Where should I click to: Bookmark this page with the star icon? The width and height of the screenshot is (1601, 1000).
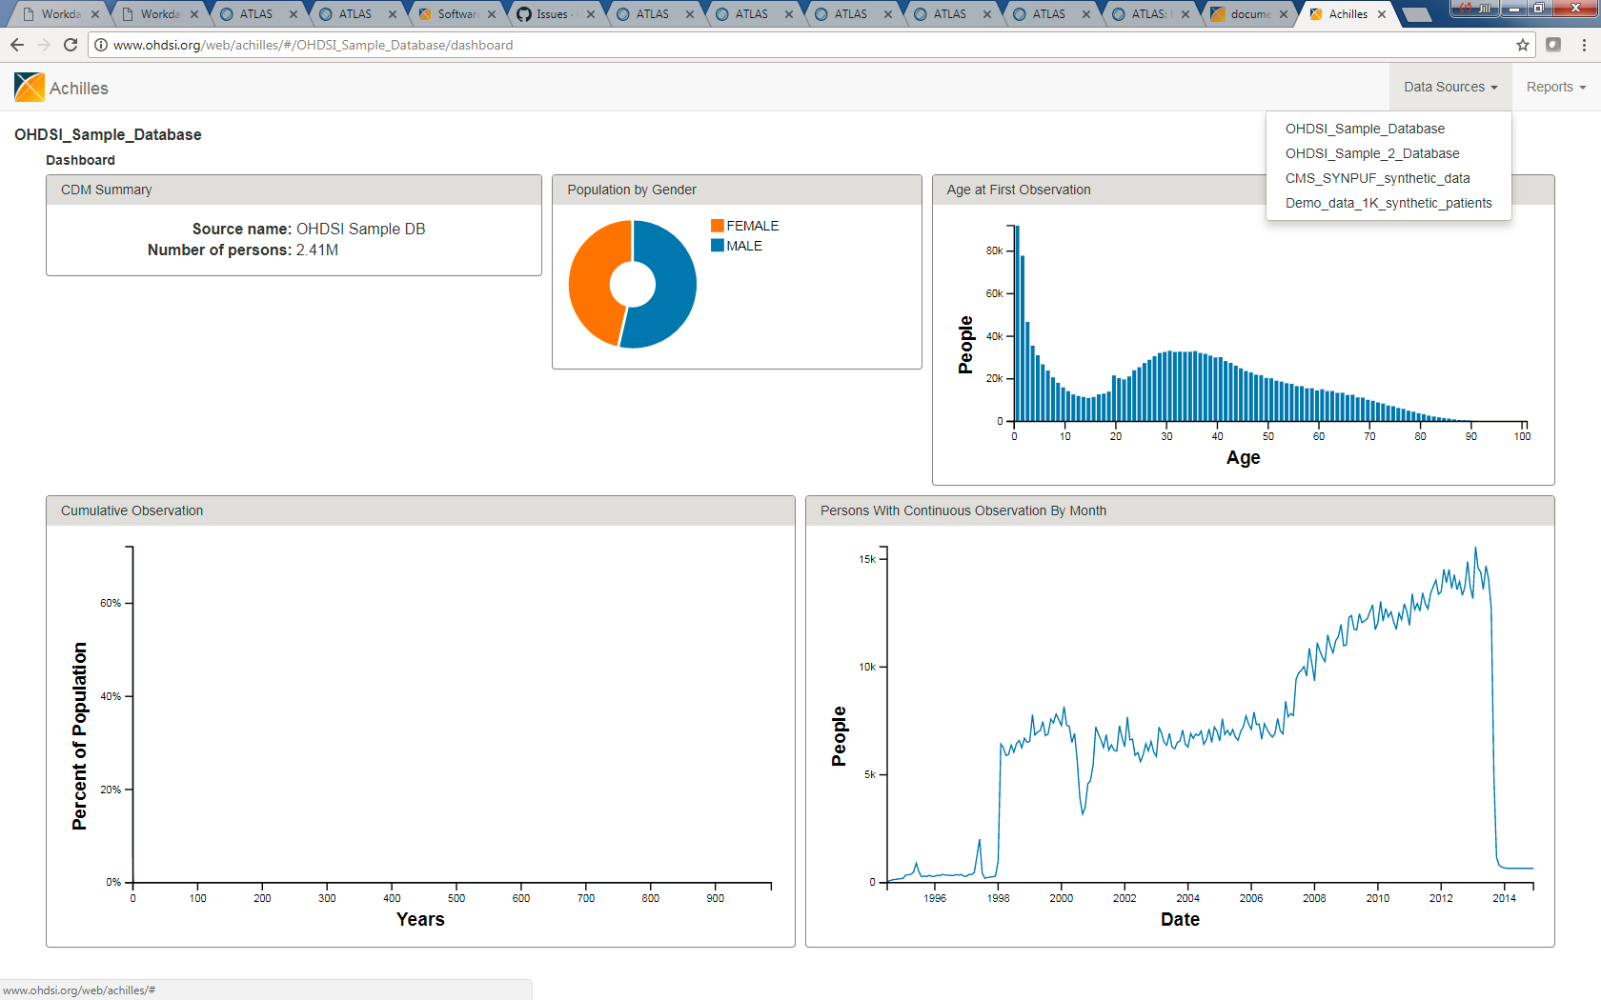pos(1523,45)
